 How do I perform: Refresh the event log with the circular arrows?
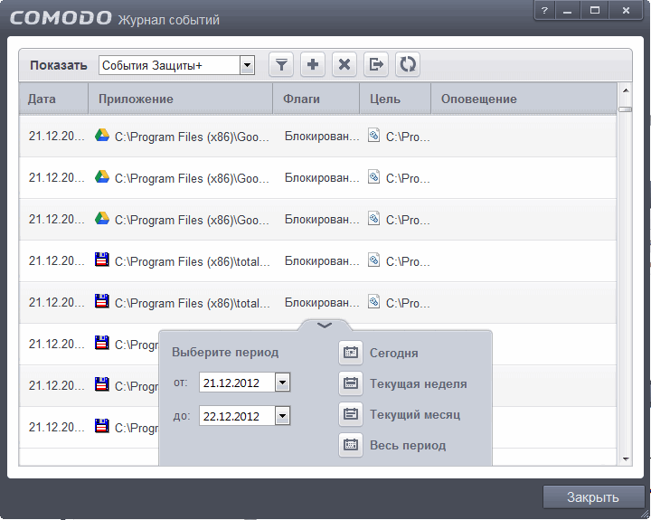(407, 65)
